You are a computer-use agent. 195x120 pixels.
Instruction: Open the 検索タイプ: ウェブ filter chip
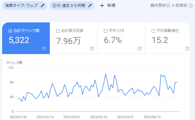[x=25, y=6]
